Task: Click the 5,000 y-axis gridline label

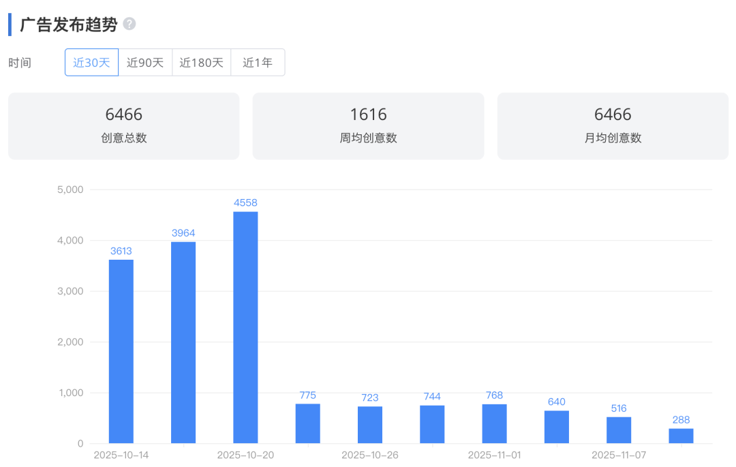Action: click(72, 190)
